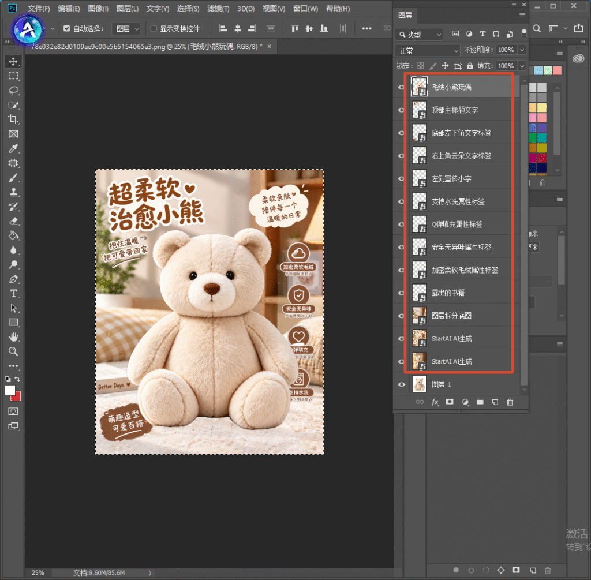Hide the 图层拆分底图 layer
The image size is (591, 580).
pos(401,316)
